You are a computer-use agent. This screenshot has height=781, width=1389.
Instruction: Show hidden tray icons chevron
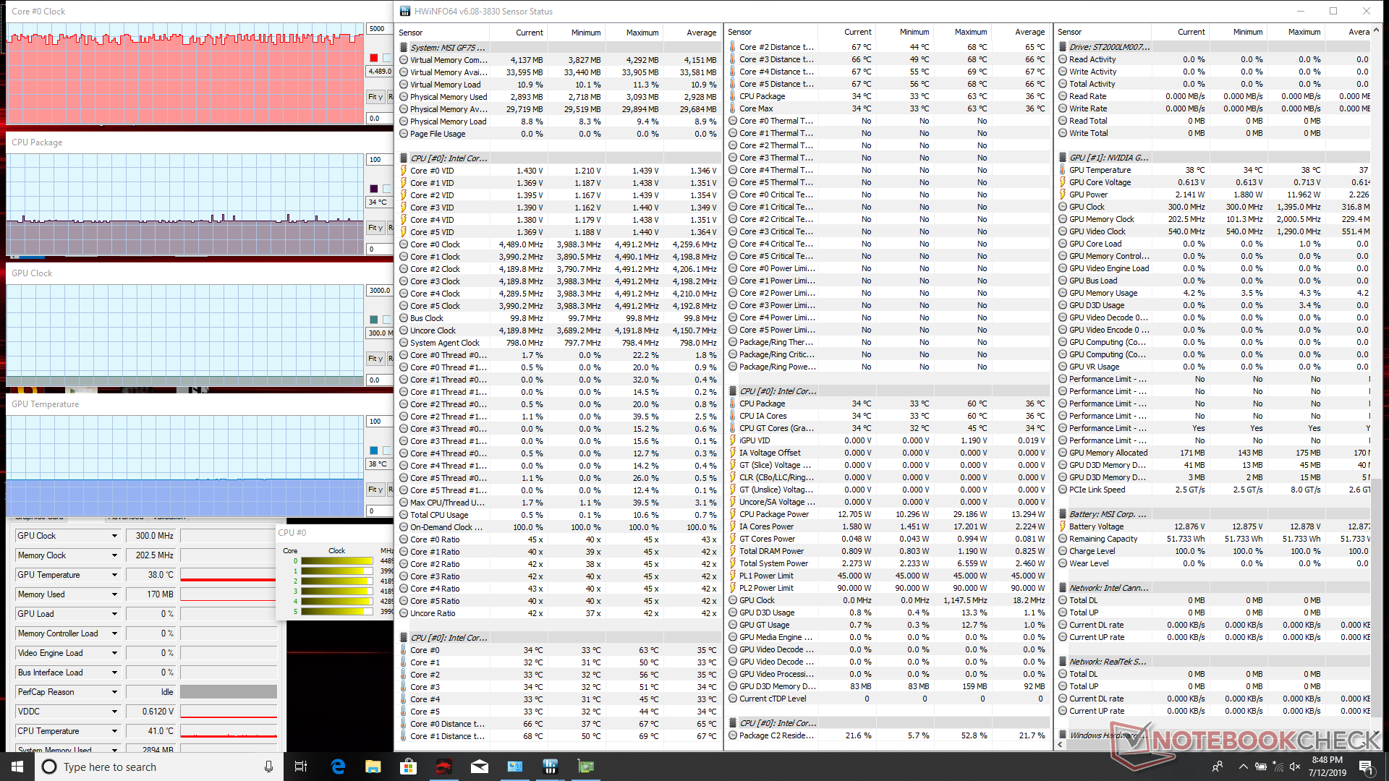(1243, 767)
